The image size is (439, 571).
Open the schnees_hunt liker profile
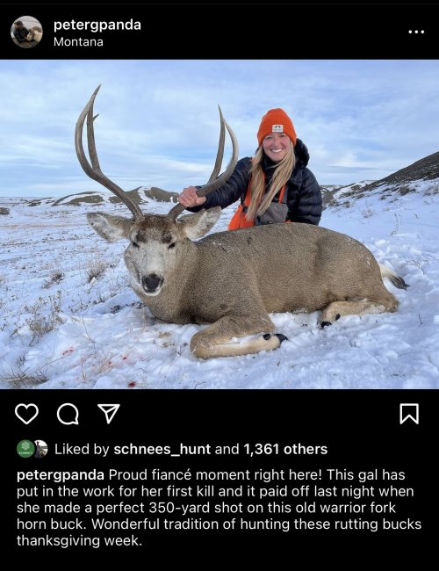click(x=162, y=449)
